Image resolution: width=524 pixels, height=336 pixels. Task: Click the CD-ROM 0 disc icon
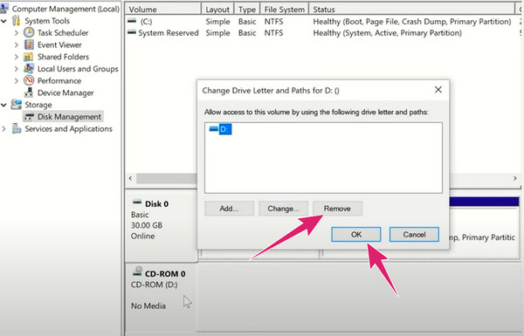(x=137, y=271)
